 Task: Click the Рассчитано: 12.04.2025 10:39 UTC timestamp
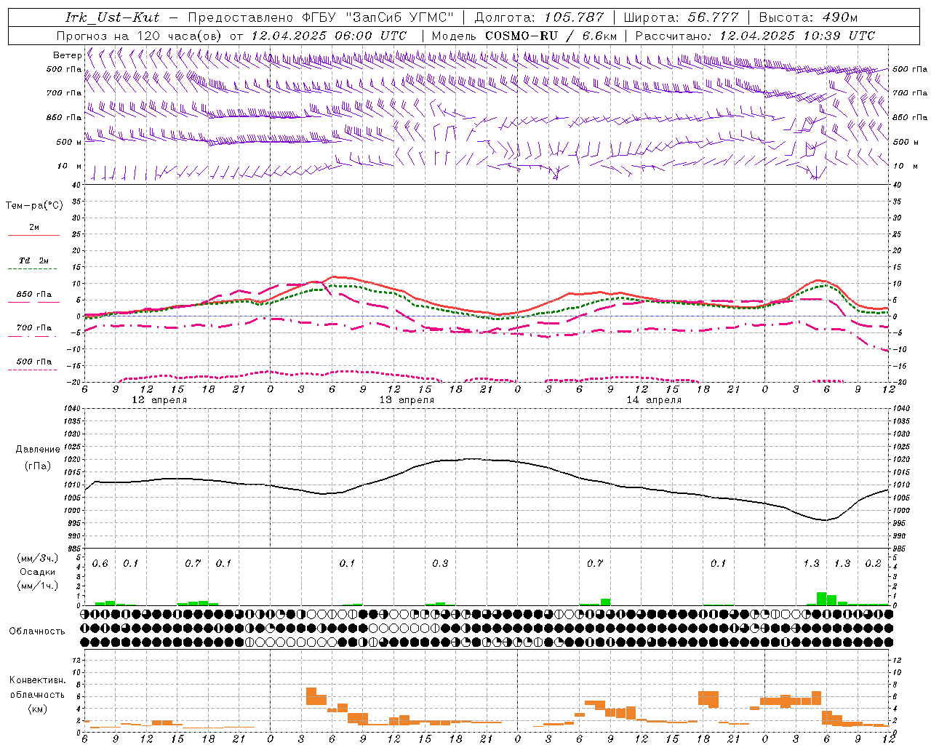755,35
